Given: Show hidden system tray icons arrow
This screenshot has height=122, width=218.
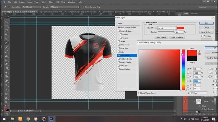Looking at the screenshot, I should (181, 119).
